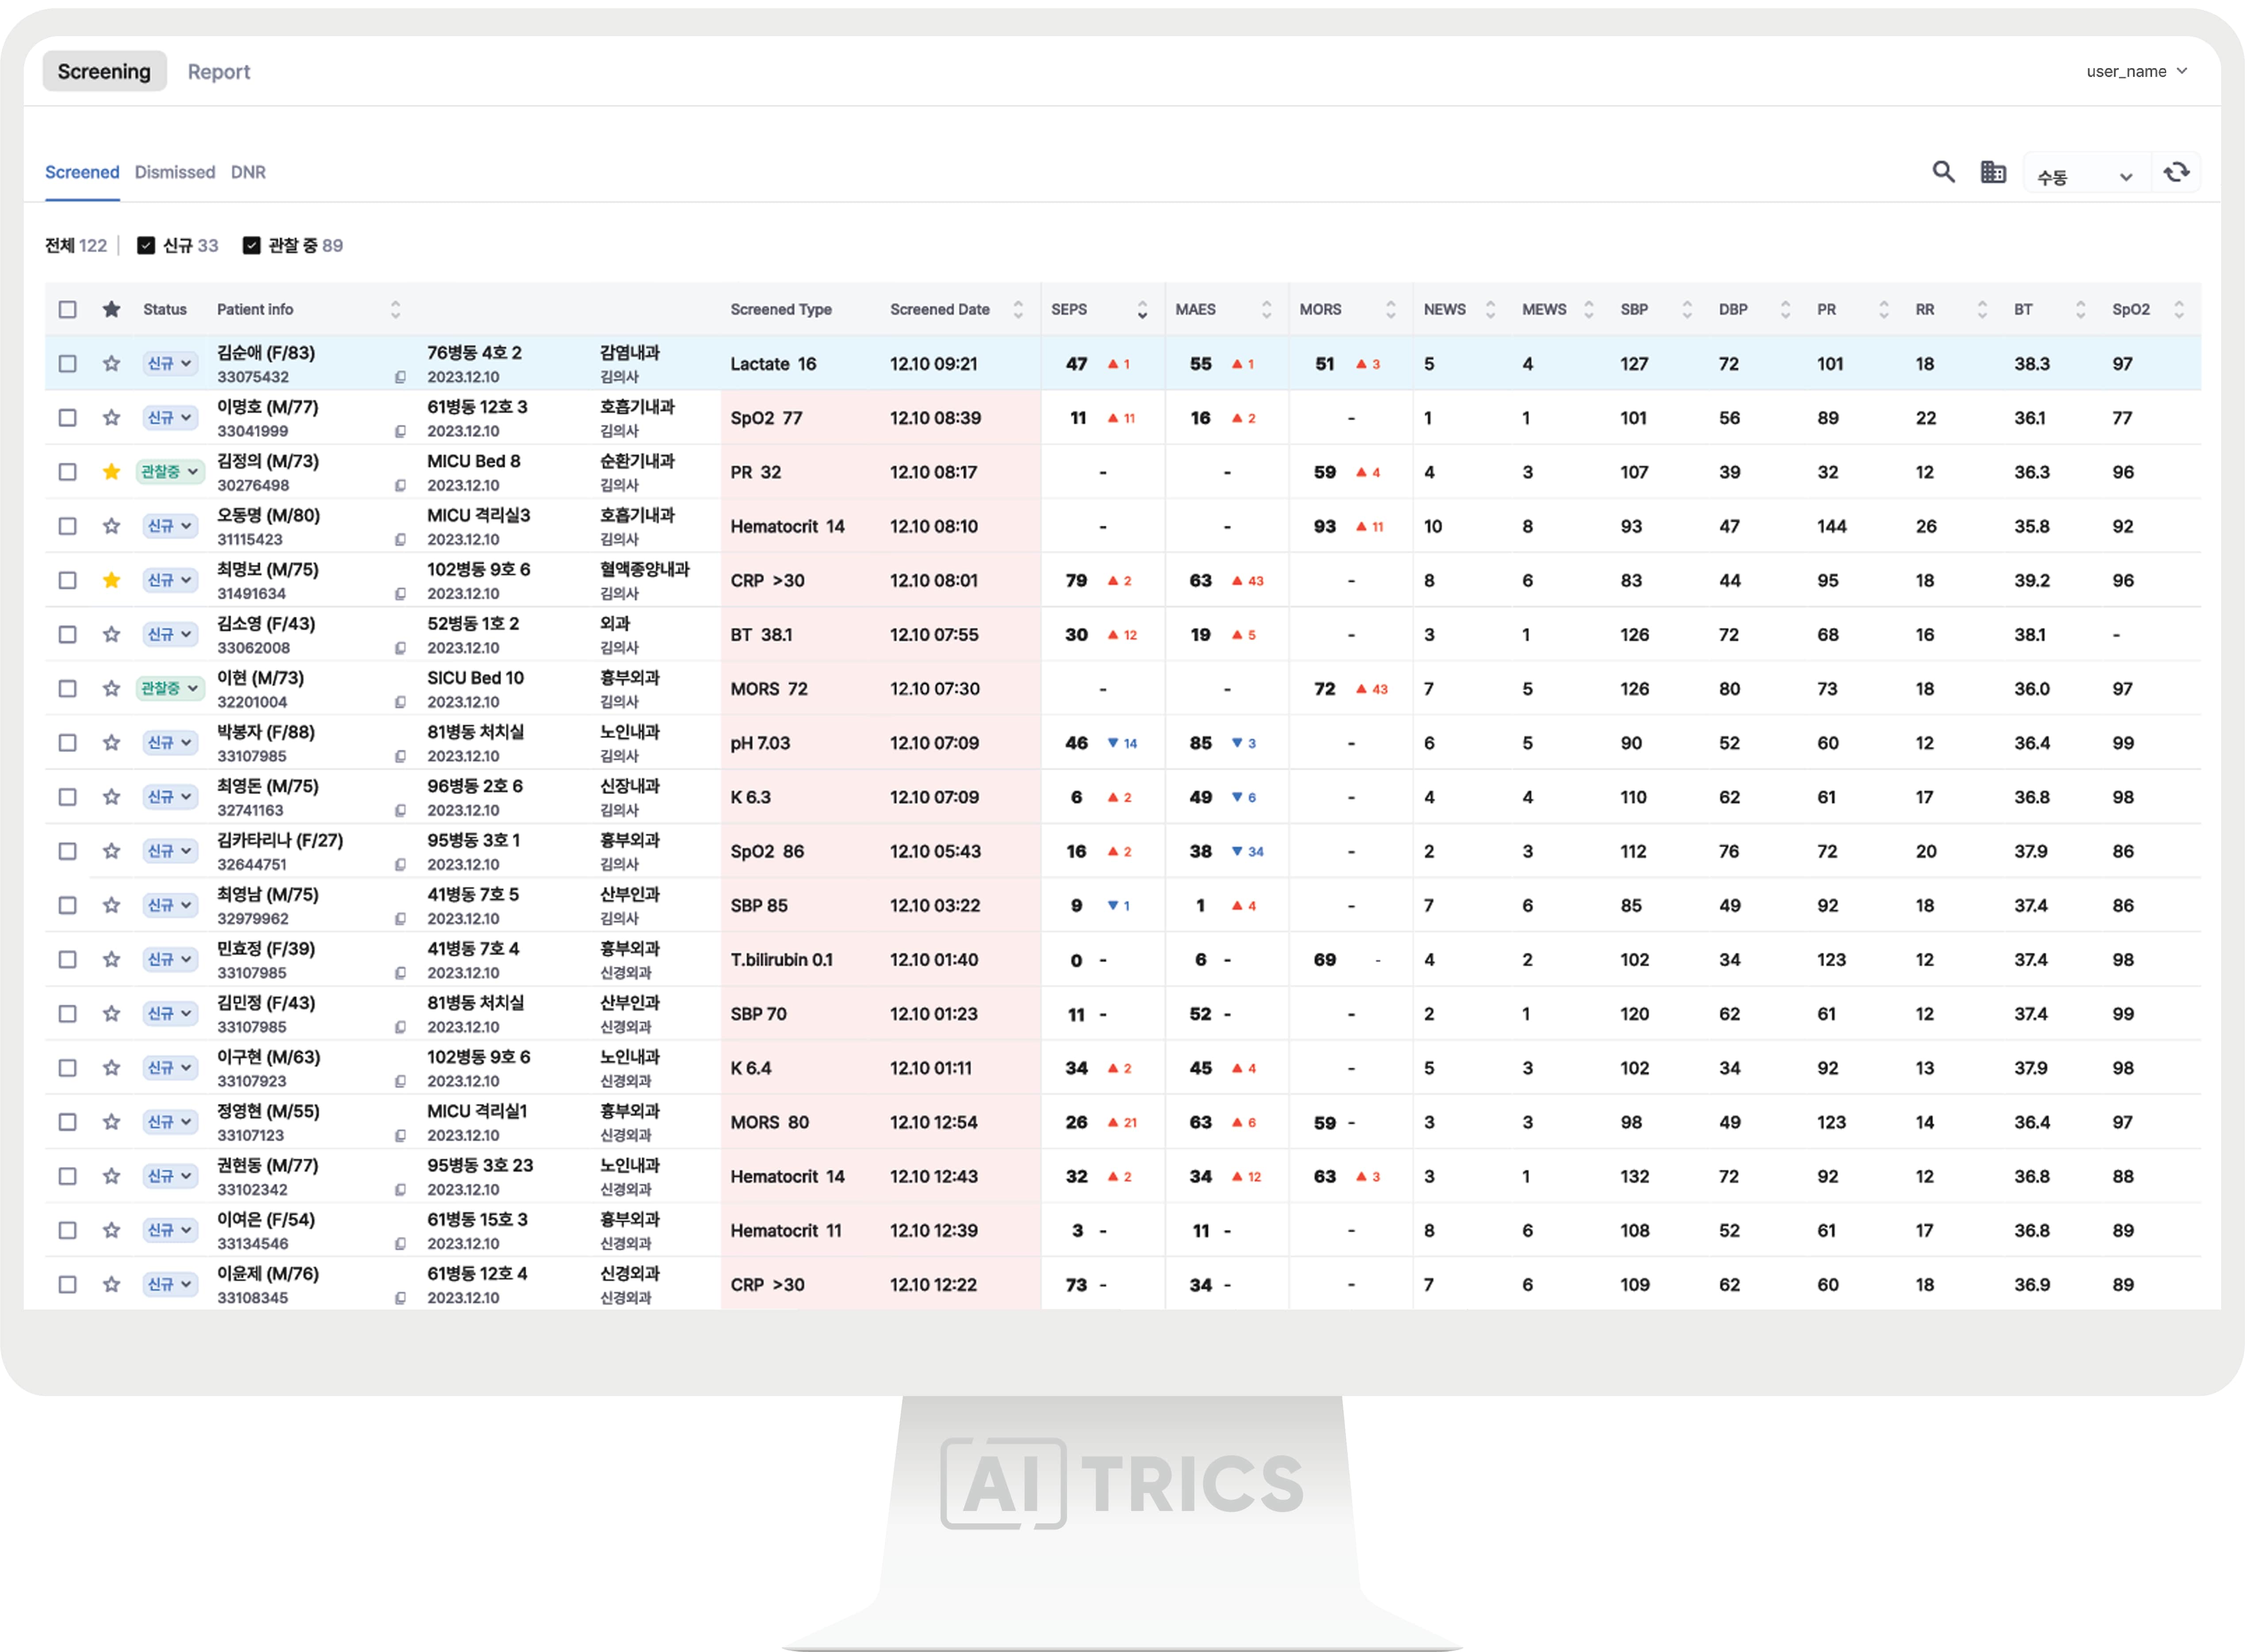Switch to the Dismissed tab
Viewport: 2245px width, 1652px height.
pyautogui.click(x=175, y=172)
